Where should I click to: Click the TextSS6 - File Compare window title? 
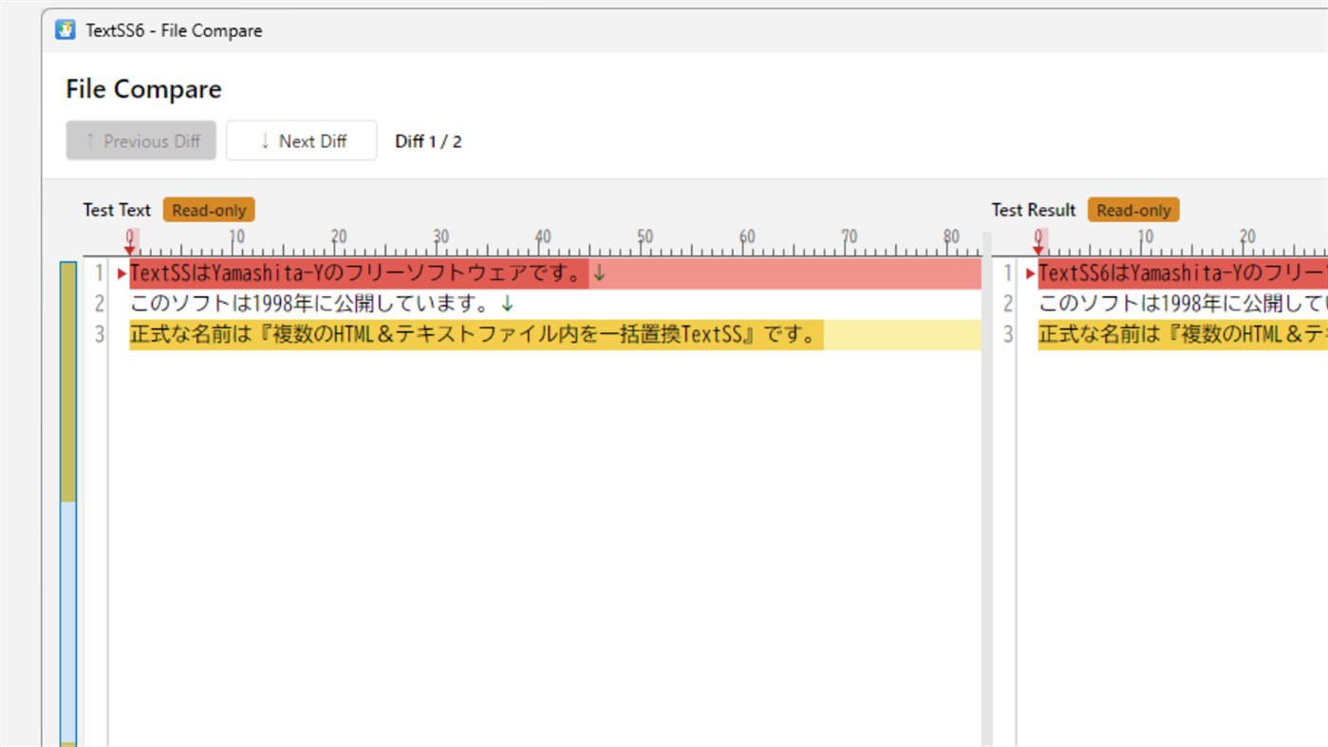click(174, 30)
